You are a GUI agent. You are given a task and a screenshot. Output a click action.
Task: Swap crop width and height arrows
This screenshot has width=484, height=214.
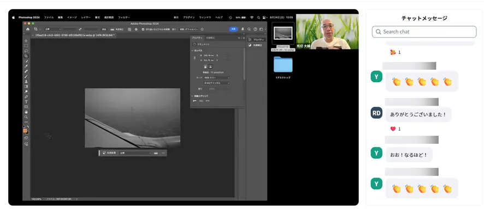tap(80, 29)
